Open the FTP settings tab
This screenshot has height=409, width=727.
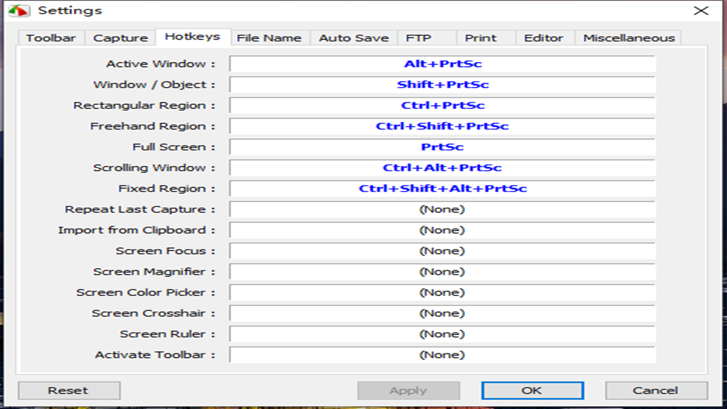coord(419,38)
